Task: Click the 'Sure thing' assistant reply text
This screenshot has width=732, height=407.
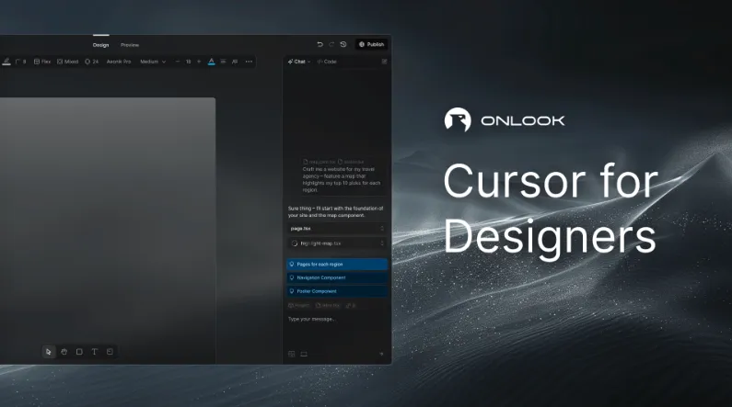Action: [x=336, y=212]
